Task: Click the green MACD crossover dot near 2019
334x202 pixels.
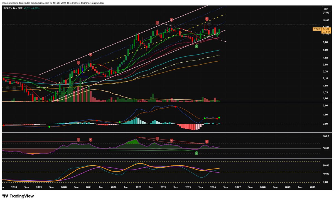Action: [49, 127]
